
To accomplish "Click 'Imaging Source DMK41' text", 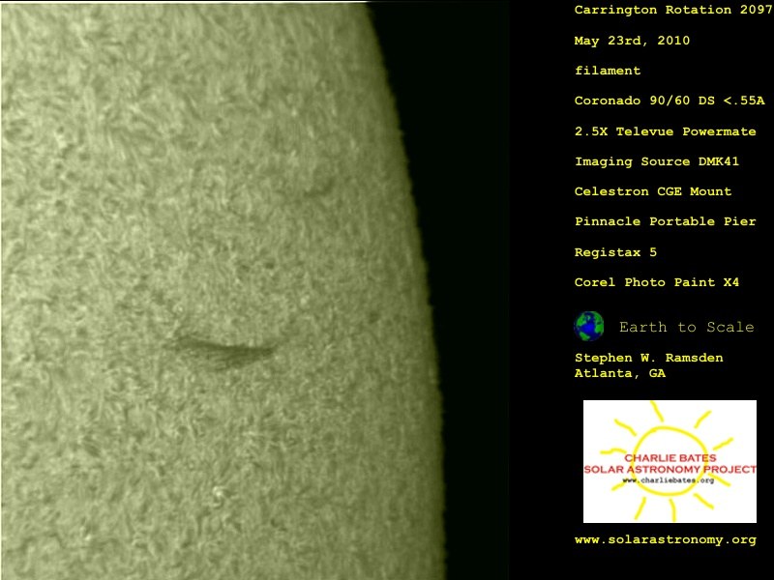I will pyautogui.click(x=657, y=161).
